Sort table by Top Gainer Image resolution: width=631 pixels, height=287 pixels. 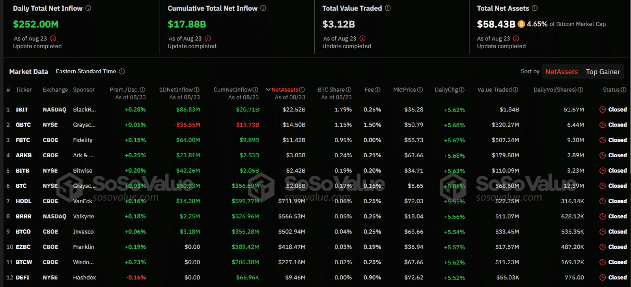(603, 72)
